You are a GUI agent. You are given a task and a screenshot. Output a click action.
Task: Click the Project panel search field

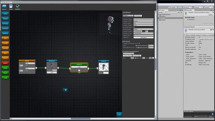171,12
